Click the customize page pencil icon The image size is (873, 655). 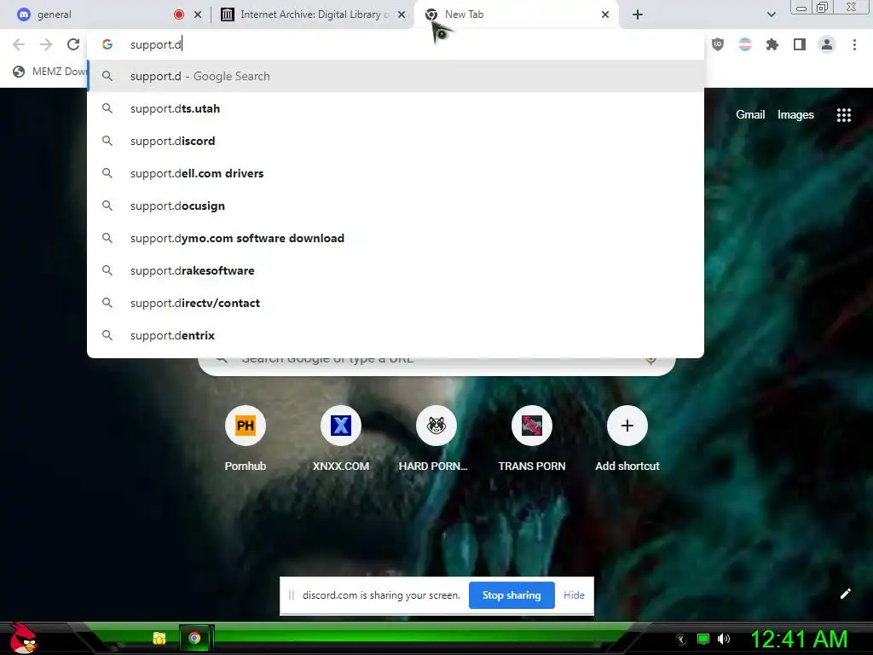coord(845,594)
